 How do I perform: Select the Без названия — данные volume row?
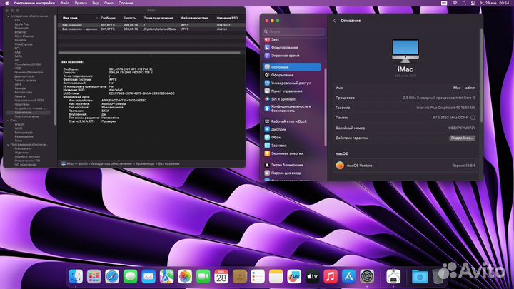click(x=151, y=29)
